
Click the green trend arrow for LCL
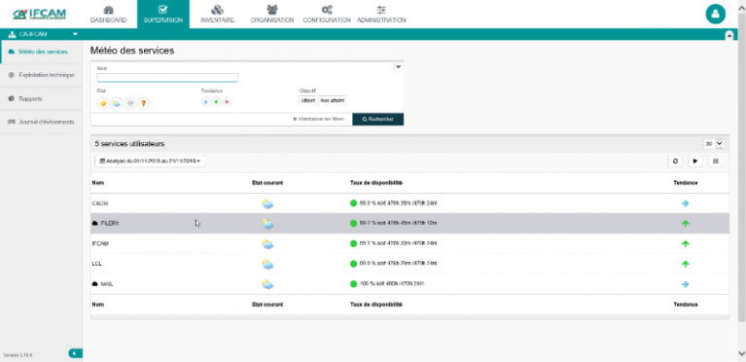[685, 264]
